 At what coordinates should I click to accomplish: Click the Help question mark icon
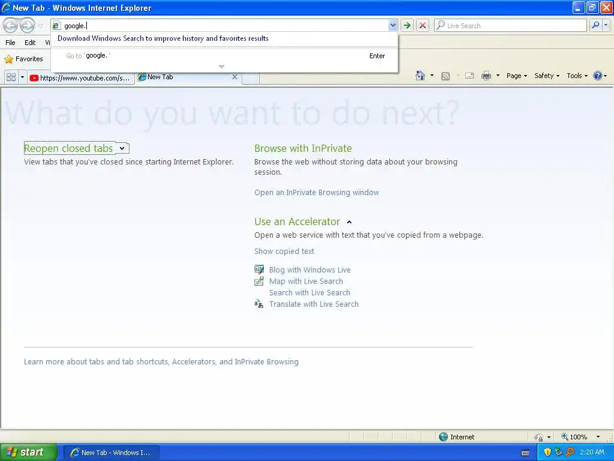pyautogui.click(x=598, y=76)
